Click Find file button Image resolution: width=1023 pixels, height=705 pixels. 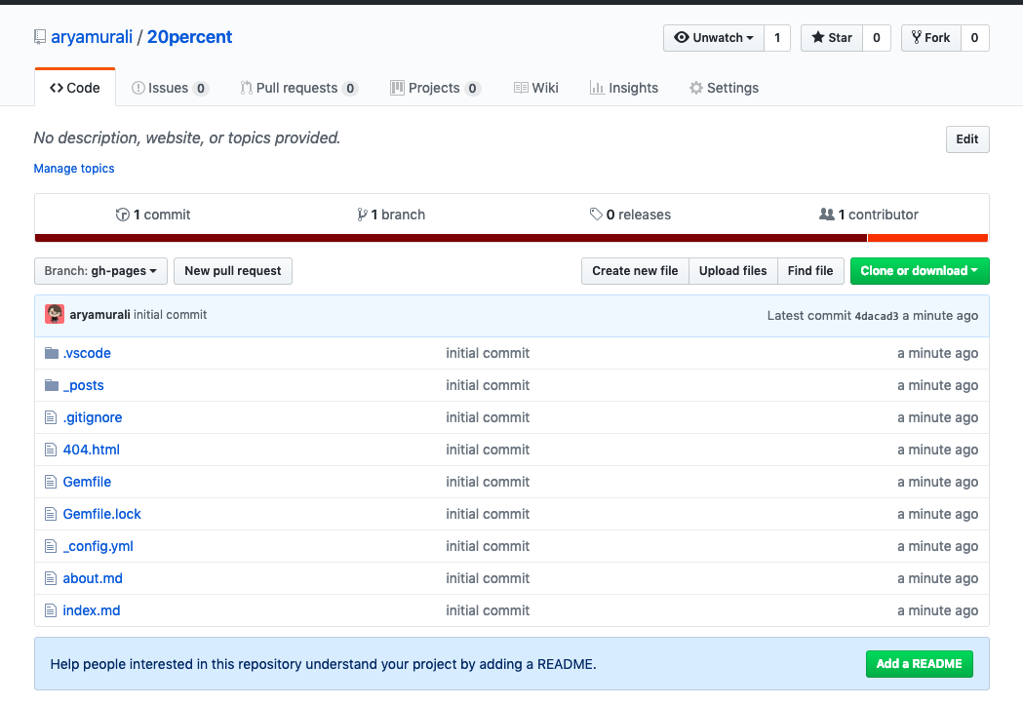810,271
